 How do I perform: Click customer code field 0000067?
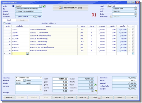tap(27, 6)
